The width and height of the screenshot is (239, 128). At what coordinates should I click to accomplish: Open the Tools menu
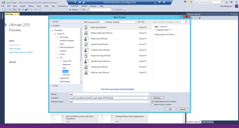(46, 6)
